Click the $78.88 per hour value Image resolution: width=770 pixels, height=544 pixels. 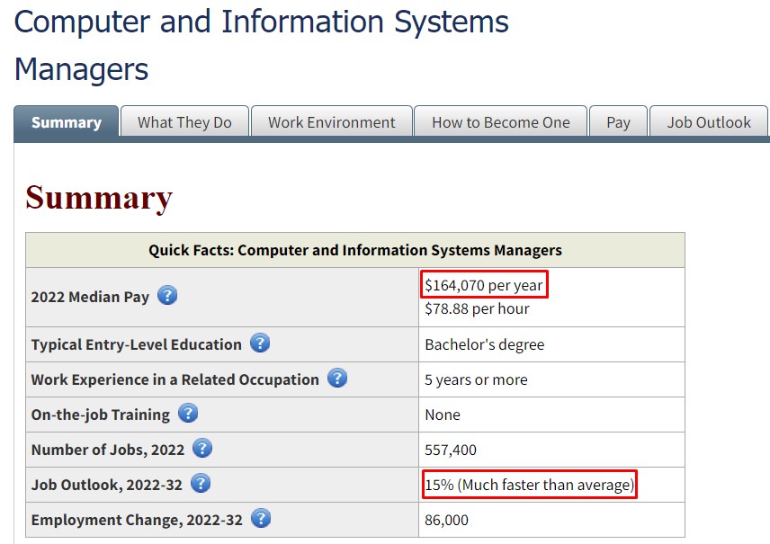(x=477, y=308)
